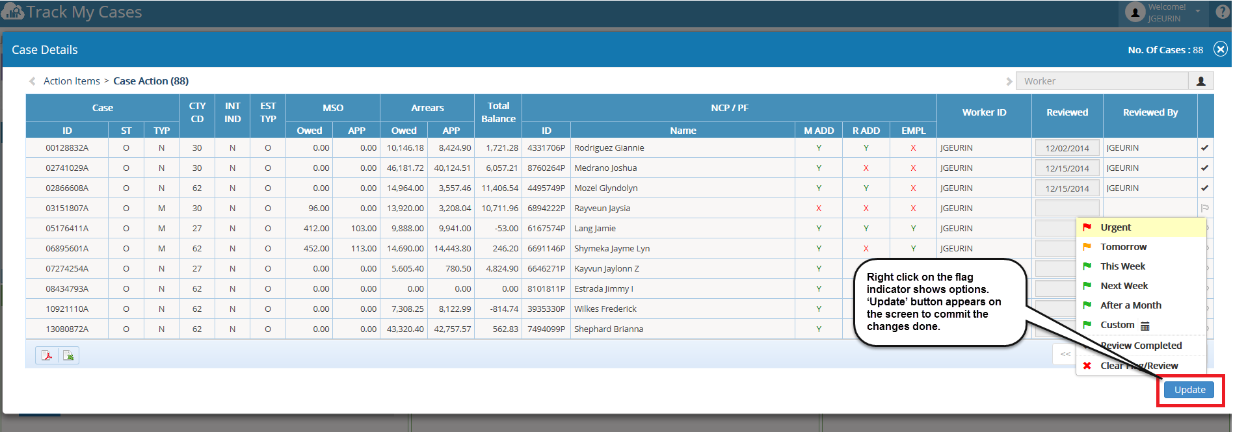Click the green Custom flag icon
Viewport: 1233px width, 432px height.
click(1087, 325)
